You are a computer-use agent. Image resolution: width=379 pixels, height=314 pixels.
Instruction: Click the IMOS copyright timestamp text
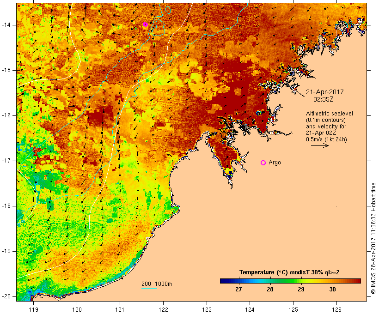click(373, 238)
